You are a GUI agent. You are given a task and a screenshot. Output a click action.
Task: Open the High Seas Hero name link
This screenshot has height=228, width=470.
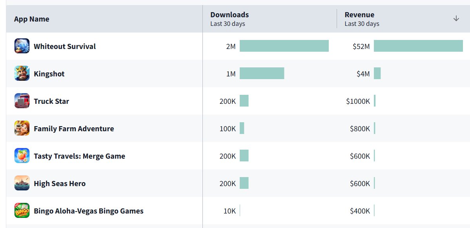[60, 183]
